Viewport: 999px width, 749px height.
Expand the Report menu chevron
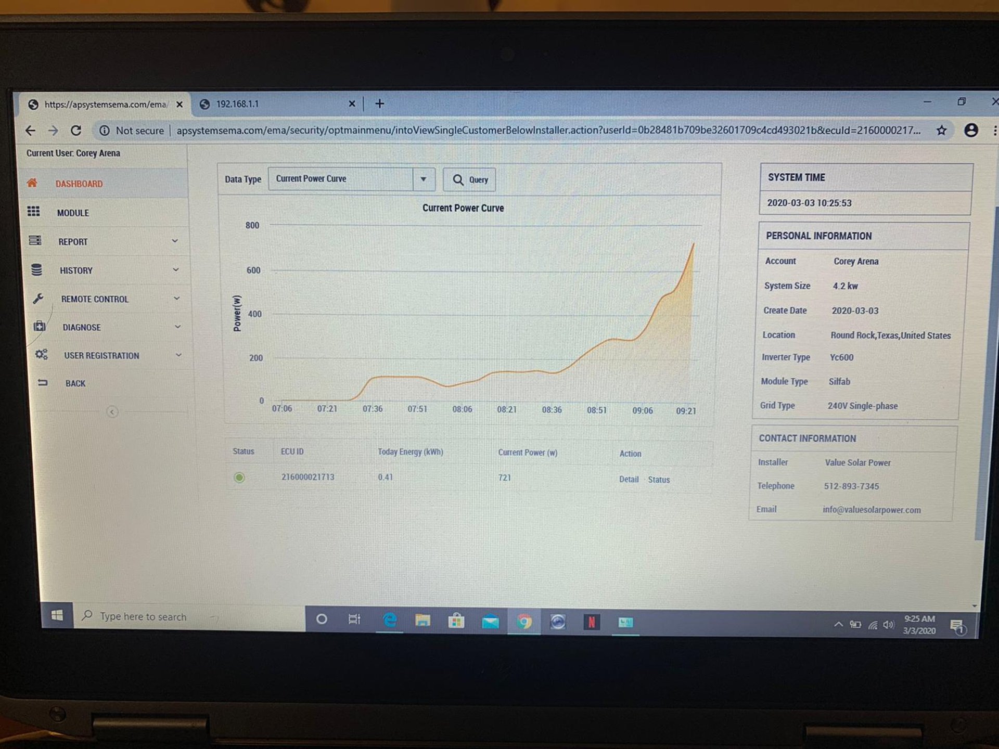pyautogui.click(x=175, y=241)
